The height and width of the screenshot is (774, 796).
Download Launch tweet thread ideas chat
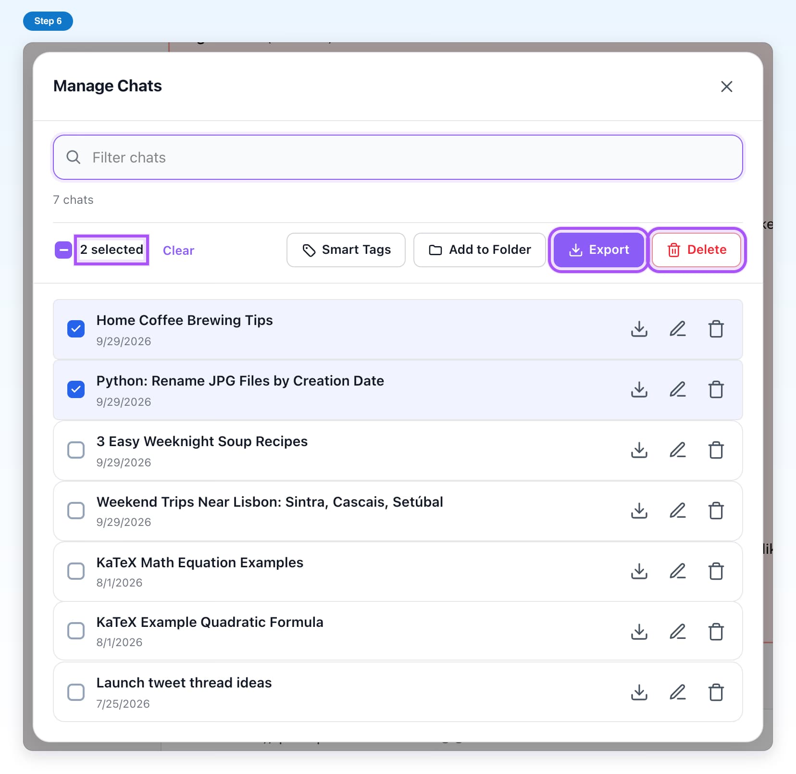tap(639, 692)
